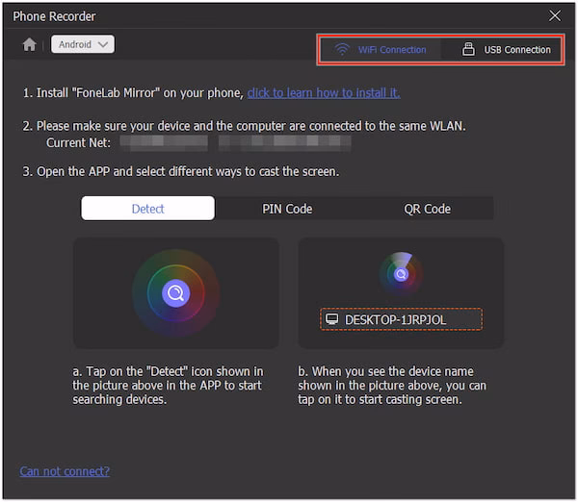Go to the Home screen icon
This screenshot has width=578, height=502.
click(29, 44)
